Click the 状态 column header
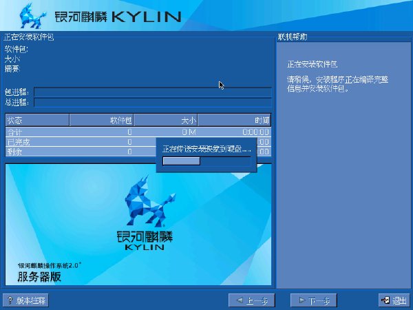Image resolution: width=413 pixels, height=310 pixels. pyautogui.click(x=37, y=120)
